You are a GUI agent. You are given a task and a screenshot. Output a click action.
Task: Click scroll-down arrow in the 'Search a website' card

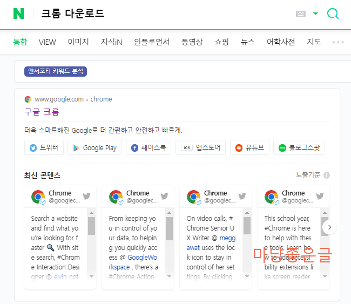coord(91,276)
